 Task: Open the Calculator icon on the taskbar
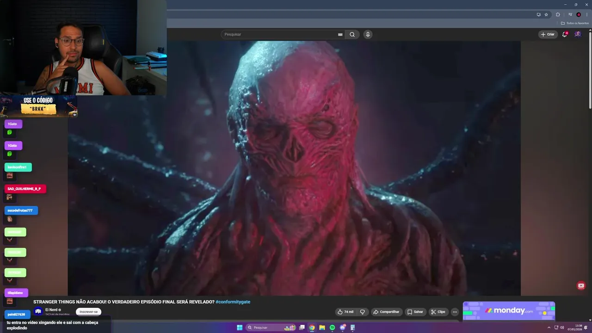click(x=353, y=327)
